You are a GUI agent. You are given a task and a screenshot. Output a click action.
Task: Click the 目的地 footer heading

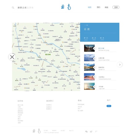click(20, 101)
